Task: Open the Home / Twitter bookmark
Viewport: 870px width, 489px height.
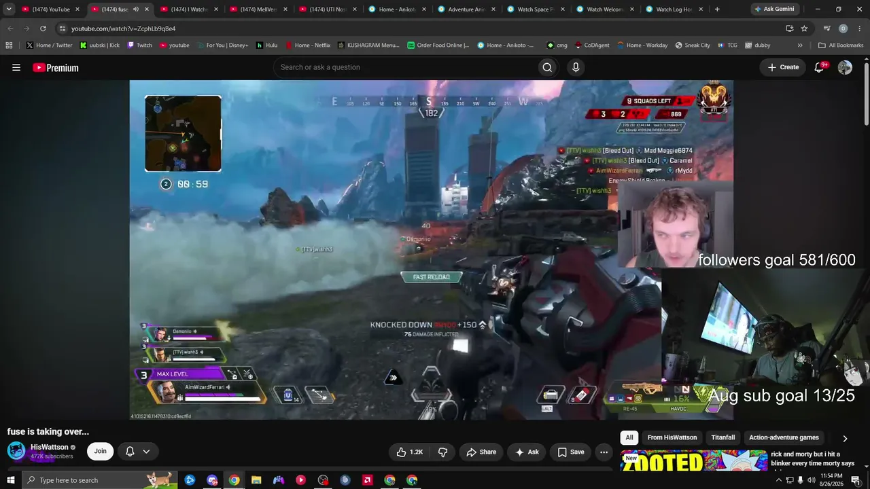Action: tap(49, 46)
